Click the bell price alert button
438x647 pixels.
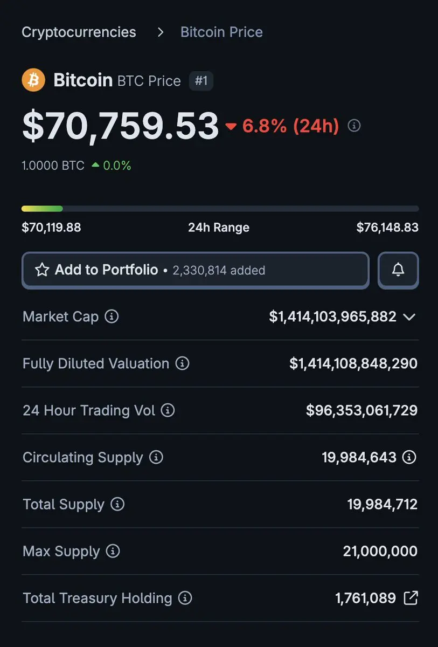398,270
